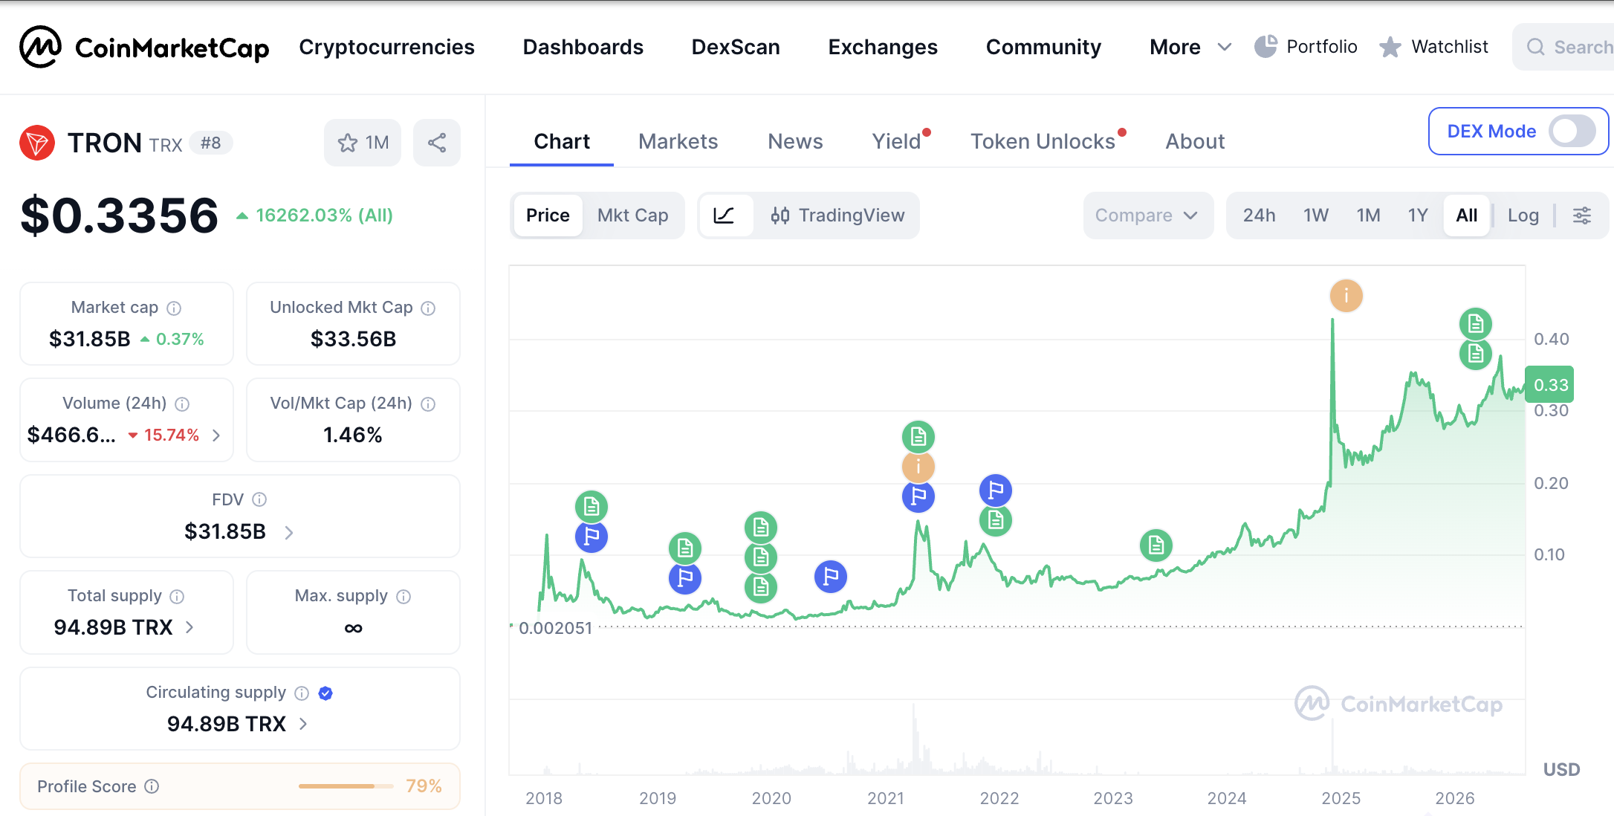Show Vol/Mkt Cap (24h) info icon
Viewport: 1614px width, 816px height.
tap(428, 404)
